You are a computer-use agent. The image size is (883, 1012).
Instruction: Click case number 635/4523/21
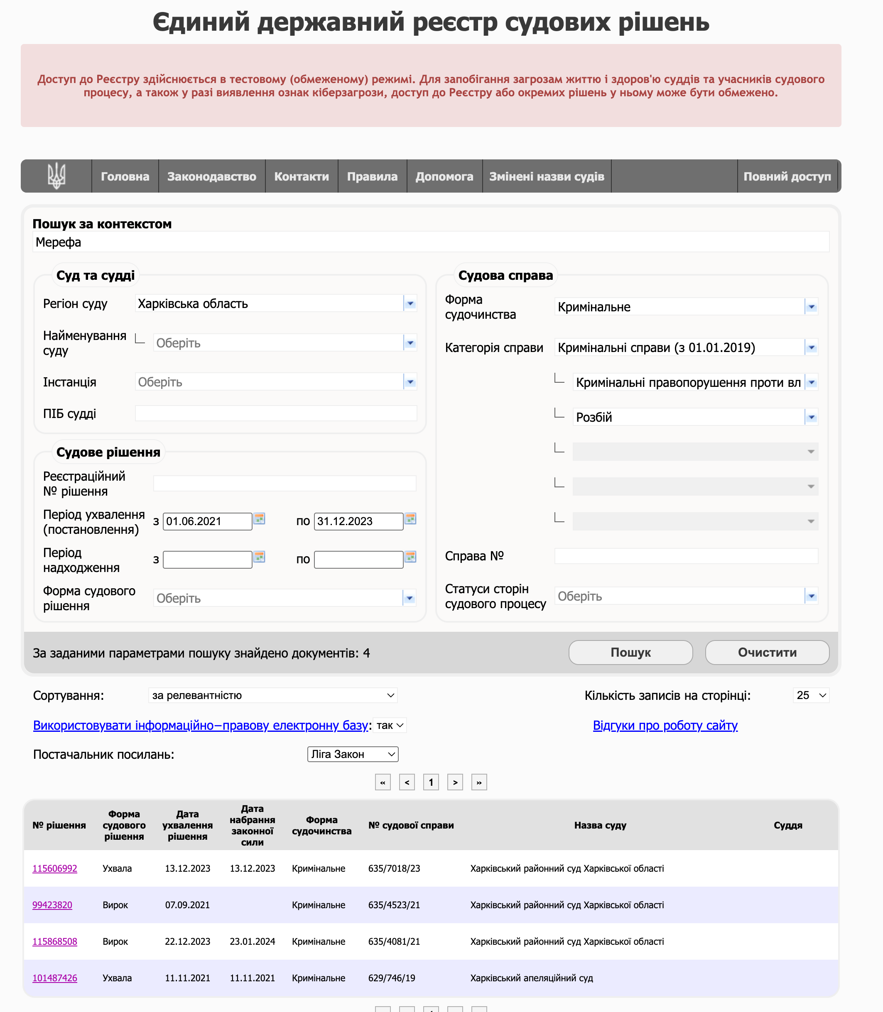394,904
